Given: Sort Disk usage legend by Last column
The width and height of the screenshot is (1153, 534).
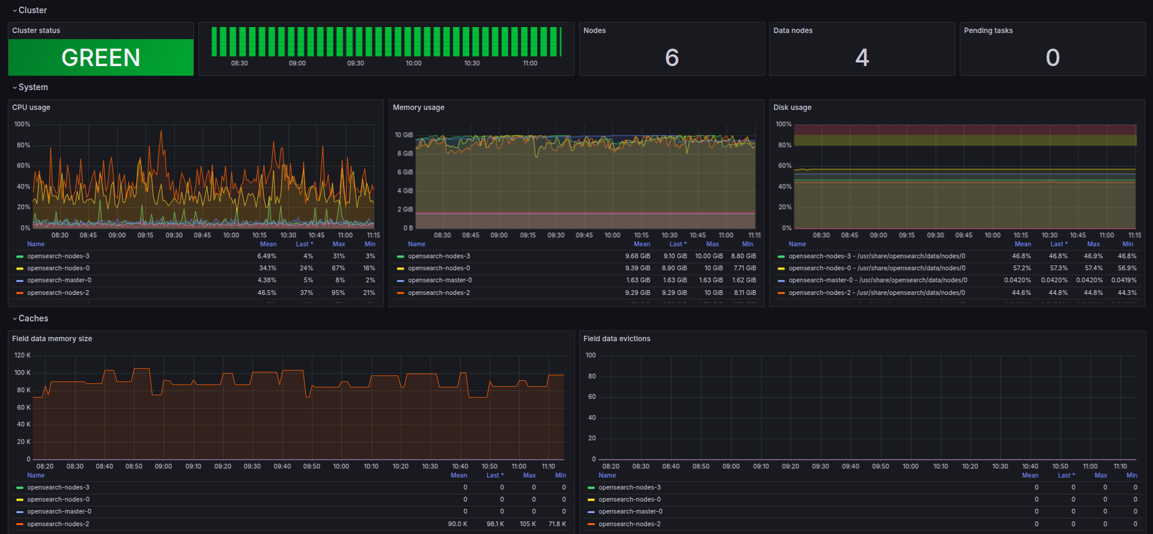Looking at the screenshot, I should pos(1058,244).
